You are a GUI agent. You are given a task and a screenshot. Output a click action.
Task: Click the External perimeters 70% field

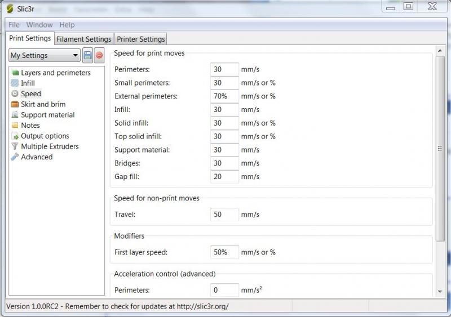(224, 96)
